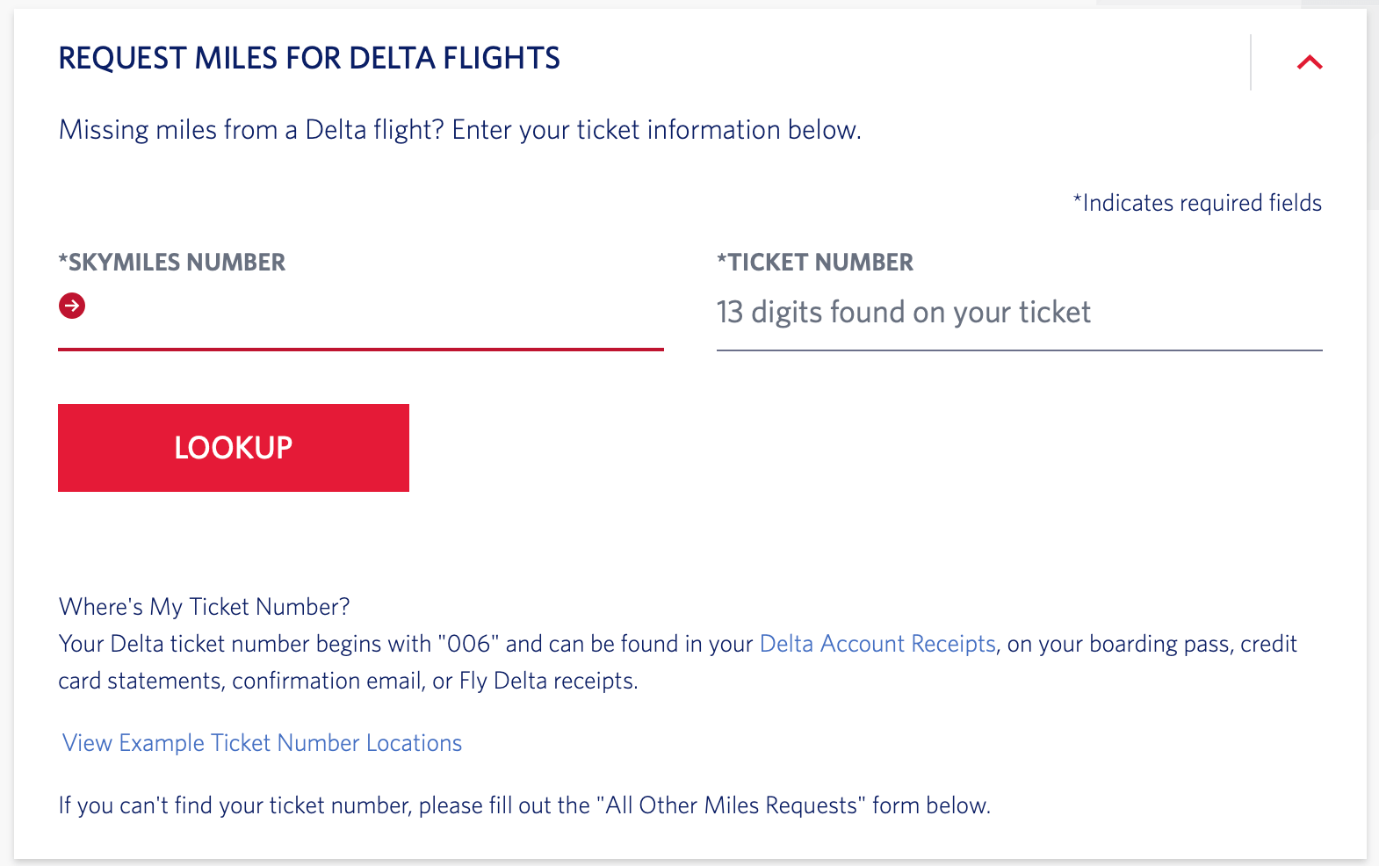Image resolution: width=1379 pixels, height=866 pixels.
Task: Click the "13 digits found on your ticket" placeholder
Action: [x=903, y=313]
